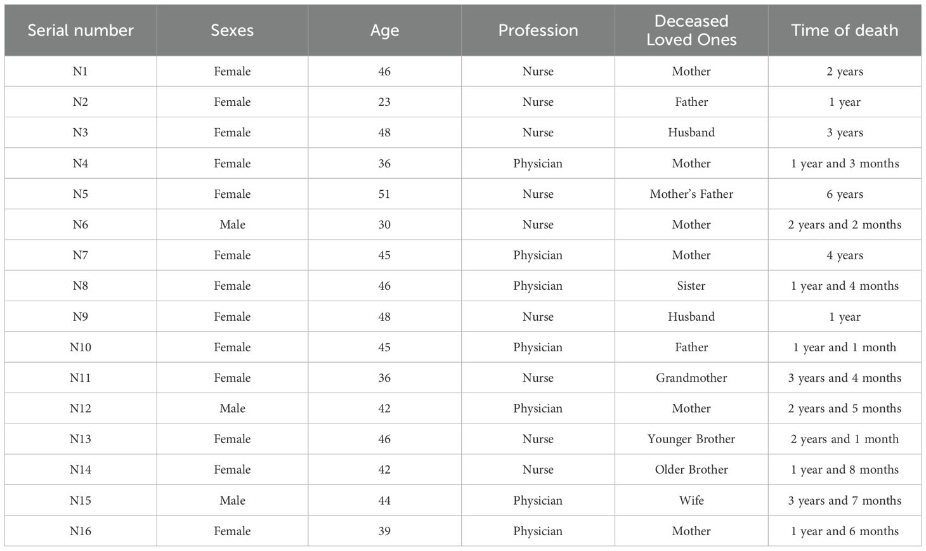Click the Sister cell for N8
This screenshot has width=926, height=551.
click(691, 286)
